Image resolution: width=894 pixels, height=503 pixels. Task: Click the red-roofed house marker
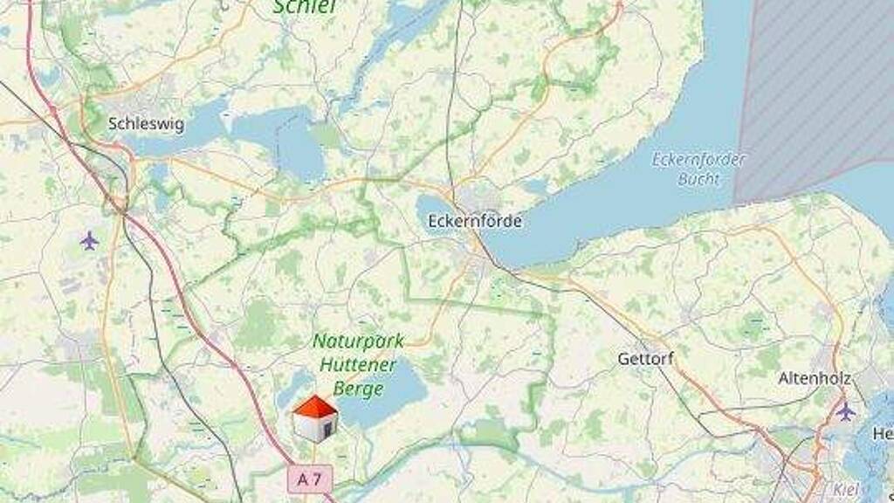pos(314,419)
